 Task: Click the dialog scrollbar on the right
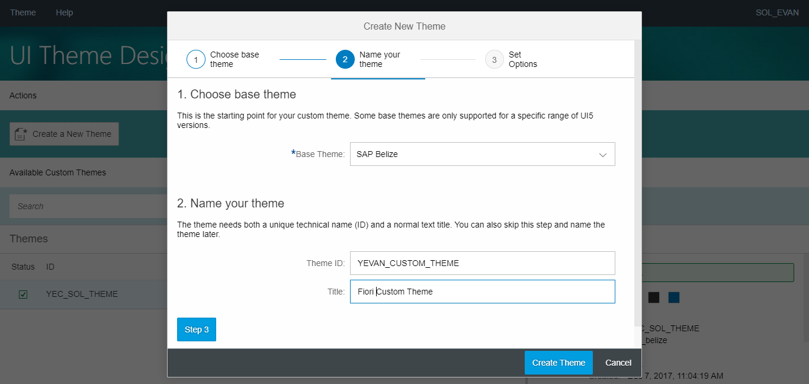coord(637,178)
